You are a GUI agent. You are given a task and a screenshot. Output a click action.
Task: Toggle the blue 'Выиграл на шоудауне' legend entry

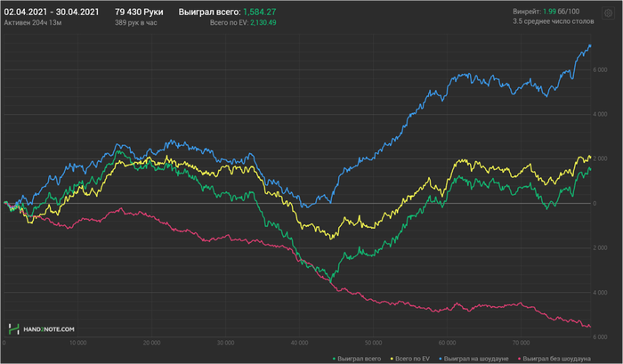coord(473,359)
